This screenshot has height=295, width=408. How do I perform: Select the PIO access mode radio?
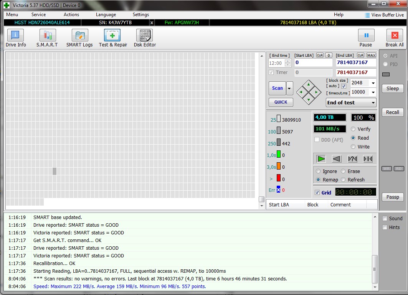coord(385,64)
